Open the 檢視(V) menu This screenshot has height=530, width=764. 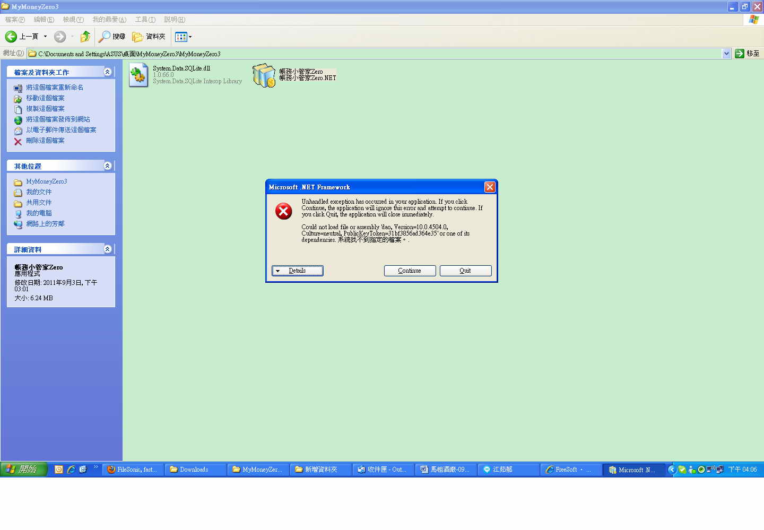point(73,20)
